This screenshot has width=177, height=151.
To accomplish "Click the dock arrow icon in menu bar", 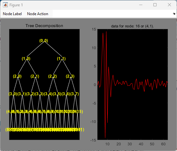I will click(x=174, y=14).
